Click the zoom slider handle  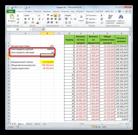118,127
